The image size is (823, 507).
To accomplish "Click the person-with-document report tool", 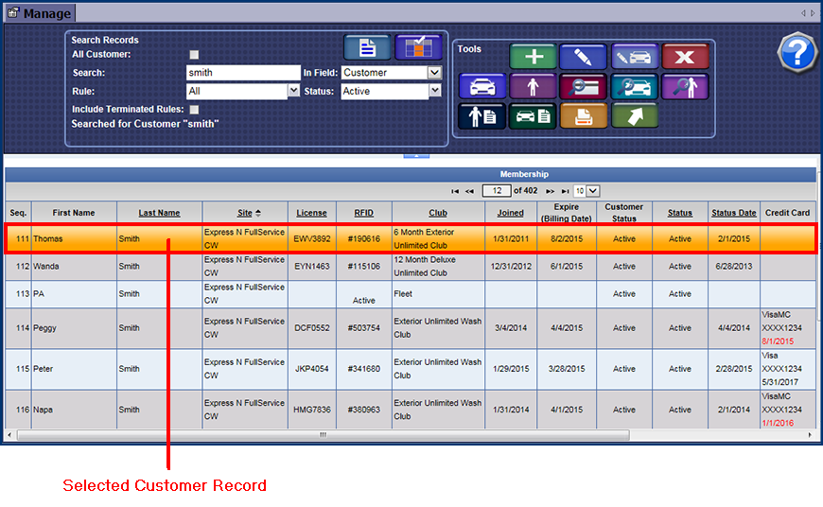I will point(482,115).
